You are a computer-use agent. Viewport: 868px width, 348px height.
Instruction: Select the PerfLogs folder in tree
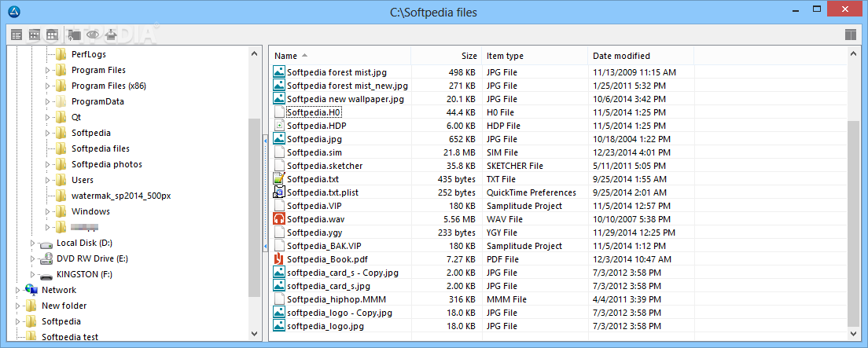point(89,54)
